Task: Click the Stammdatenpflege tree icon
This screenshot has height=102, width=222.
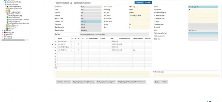Action: [7, 7]
